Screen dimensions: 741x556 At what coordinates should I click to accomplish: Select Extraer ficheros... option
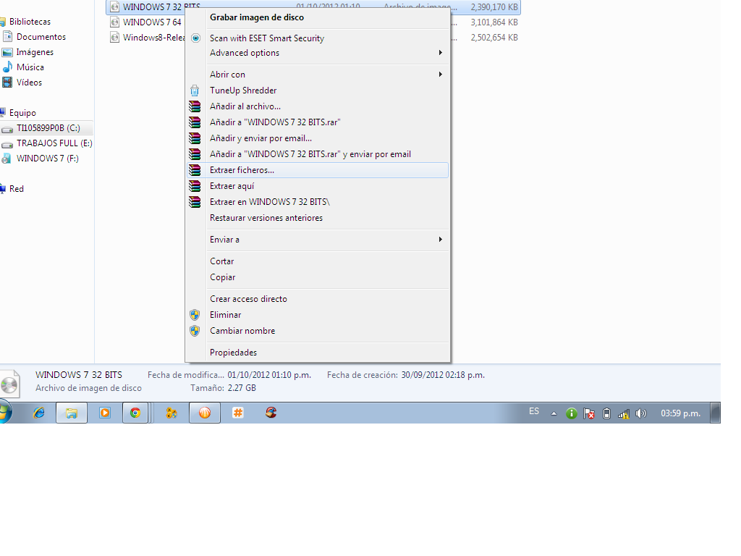(318, 170)
